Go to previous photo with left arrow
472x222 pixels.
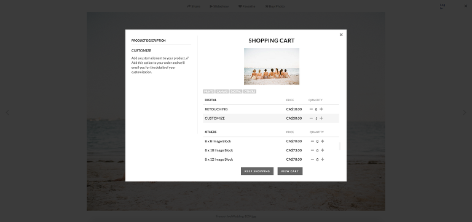coord(7,113)
